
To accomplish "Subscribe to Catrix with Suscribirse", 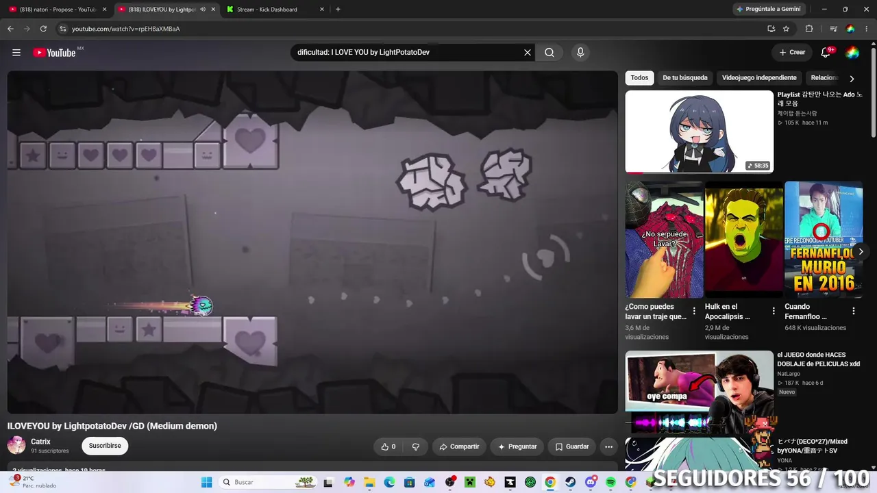I will [105, 446].
